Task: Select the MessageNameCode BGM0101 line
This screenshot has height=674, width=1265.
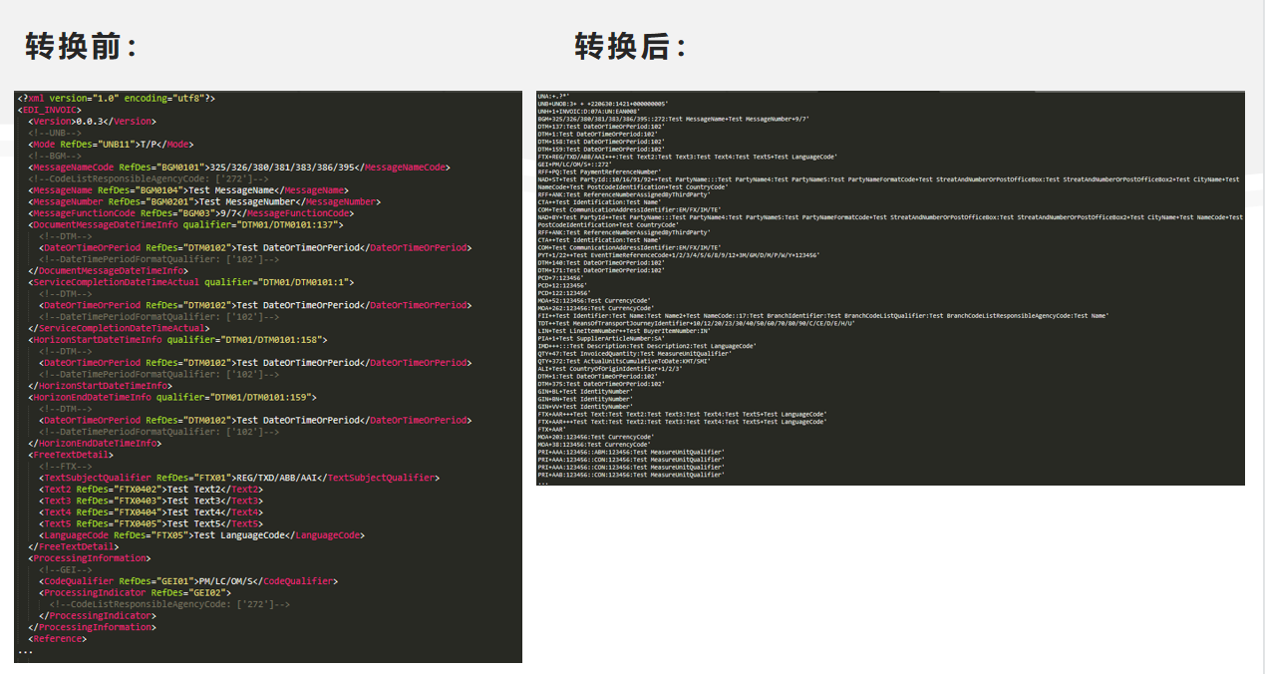Action: 239,168
